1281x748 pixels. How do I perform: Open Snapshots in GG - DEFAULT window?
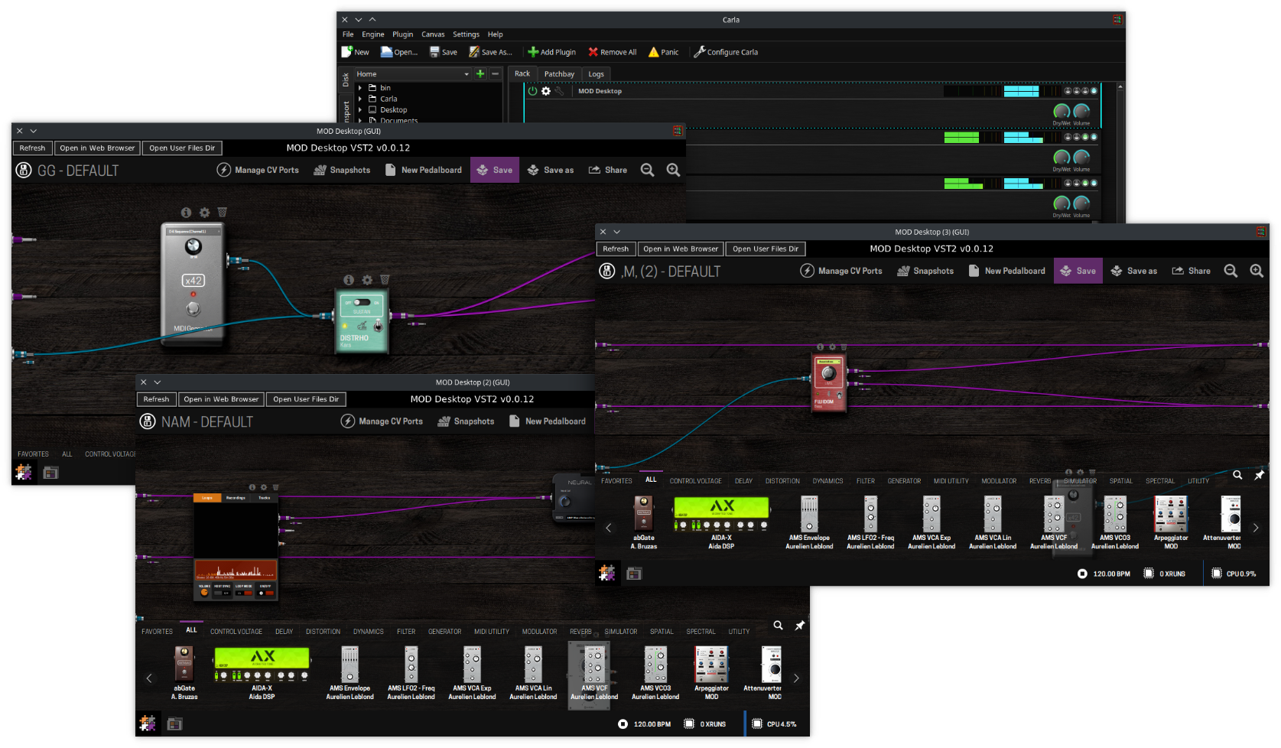click(x=342, y=170)
